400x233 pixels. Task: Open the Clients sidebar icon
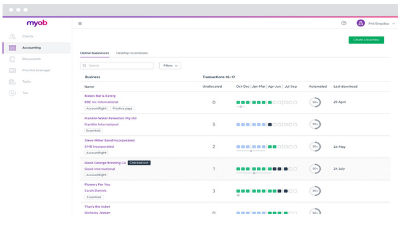pyautogui.click(x=12, y=37)
